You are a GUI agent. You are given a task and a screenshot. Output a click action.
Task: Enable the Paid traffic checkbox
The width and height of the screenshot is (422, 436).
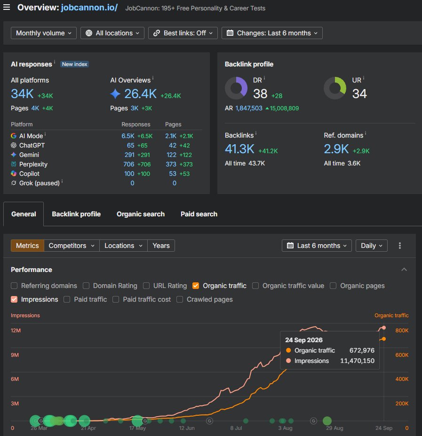point(67,299)
